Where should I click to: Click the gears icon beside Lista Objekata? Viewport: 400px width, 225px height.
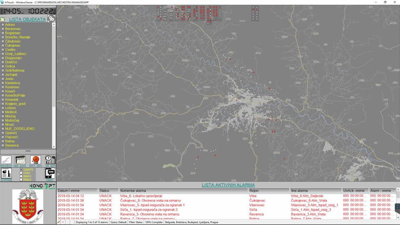tap(51, 19)
